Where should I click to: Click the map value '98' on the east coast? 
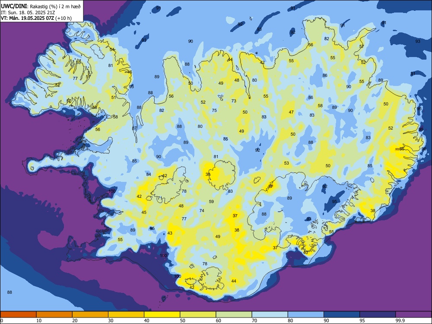[x=424, y=149]
